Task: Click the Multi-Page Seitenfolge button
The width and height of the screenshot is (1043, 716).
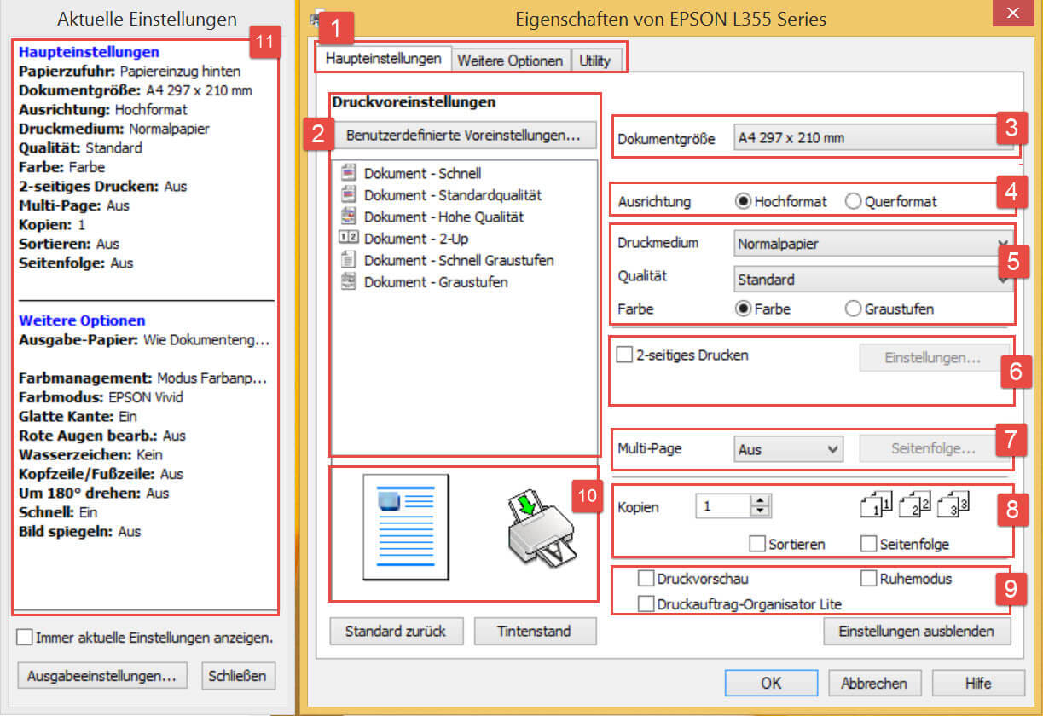Action: tap(933, 448)
